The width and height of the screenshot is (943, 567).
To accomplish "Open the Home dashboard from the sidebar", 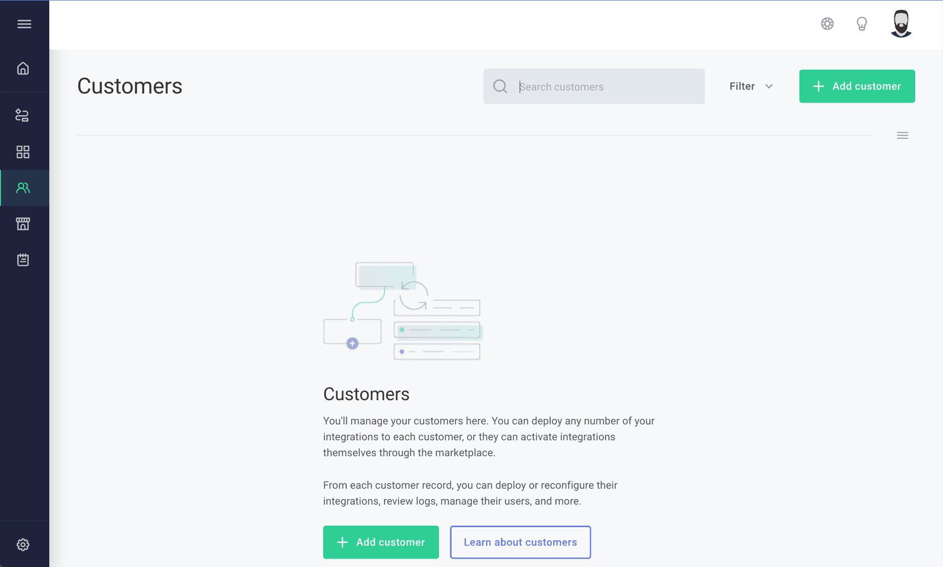I will [x=24, y=69].
